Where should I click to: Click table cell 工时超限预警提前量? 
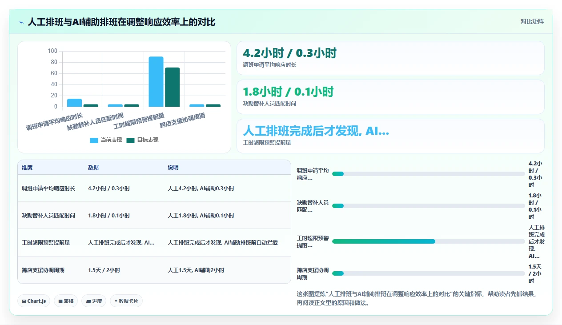(x=46, y=243)
